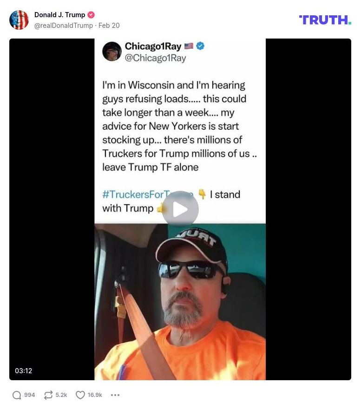Click the Chicago1Ray avatar in video
Image resolution: width=361 pixels, height=409 pixels.
tap(112, 51)
